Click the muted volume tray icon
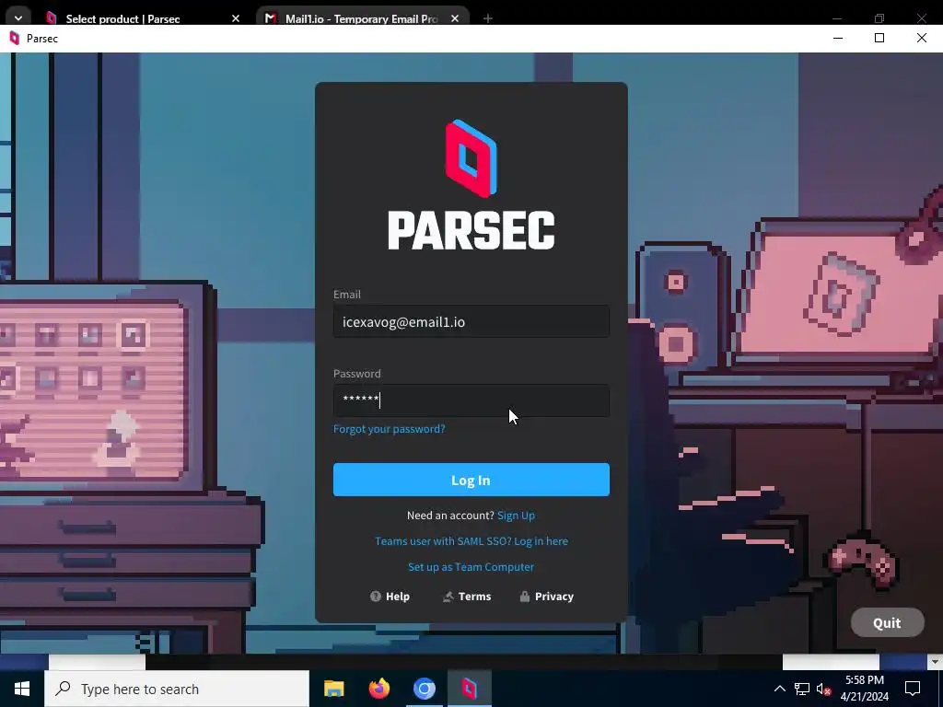The height and width of the screenshot is (707, 943). (x=823, y=689)
